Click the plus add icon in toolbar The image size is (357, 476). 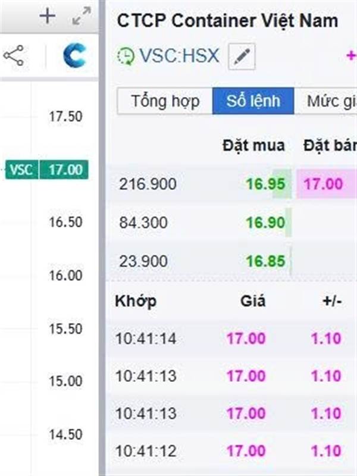click(x=48, y=16)
